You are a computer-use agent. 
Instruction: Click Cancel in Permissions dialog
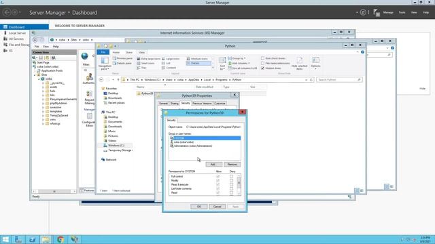tap(217, 207)
